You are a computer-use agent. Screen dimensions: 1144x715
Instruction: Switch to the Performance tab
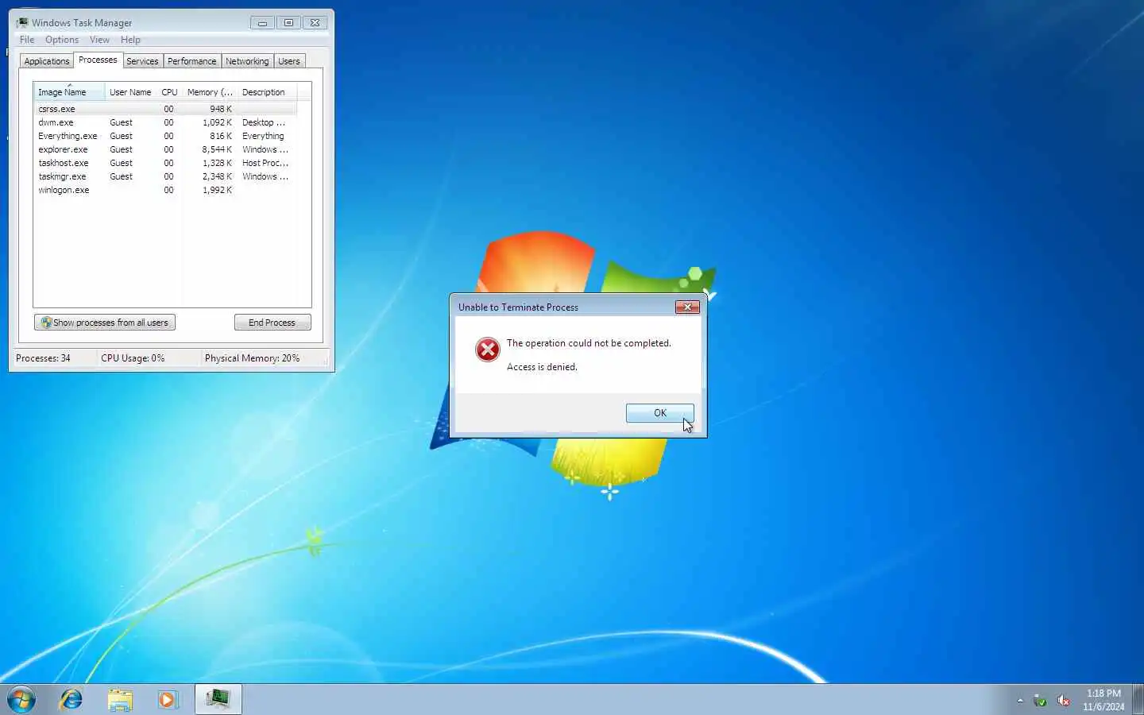point(191,61)
